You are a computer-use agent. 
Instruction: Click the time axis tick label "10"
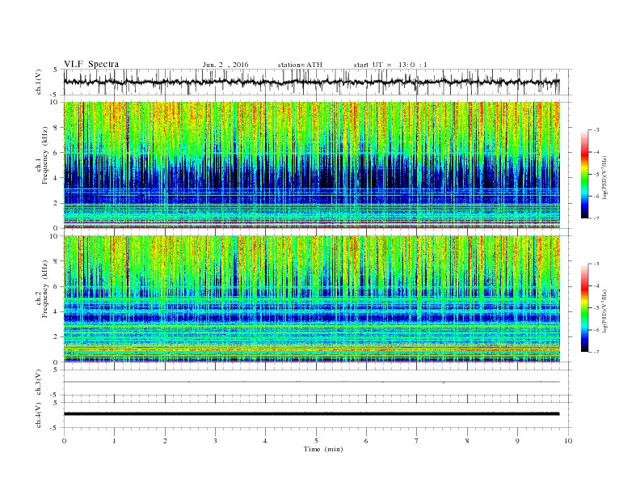[568, 441]
